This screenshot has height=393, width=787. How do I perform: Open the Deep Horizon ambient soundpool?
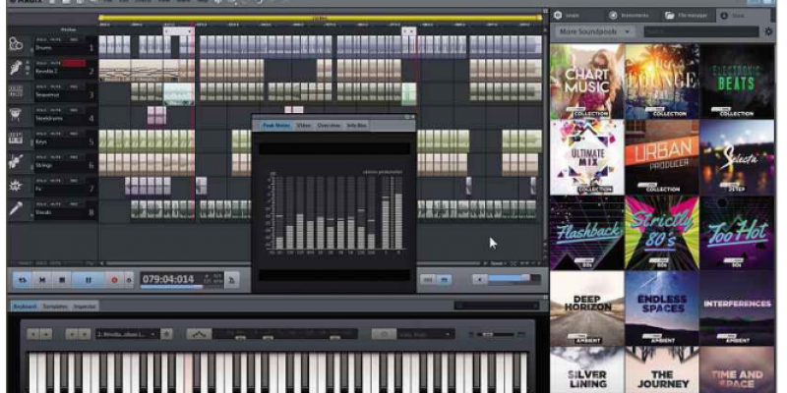point(586,309)
